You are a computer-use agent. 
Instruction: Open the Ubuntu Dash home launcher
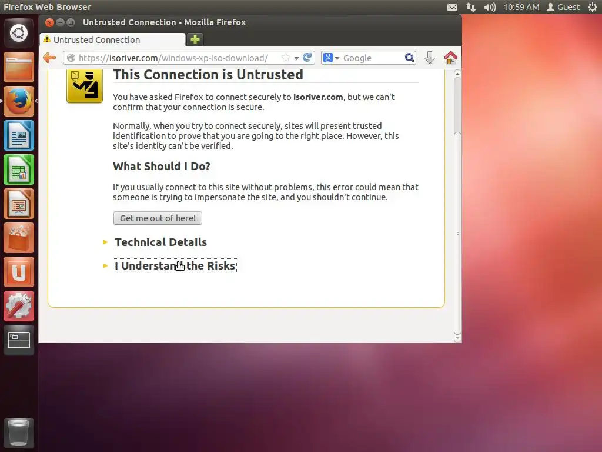click(x=19, y=33)
